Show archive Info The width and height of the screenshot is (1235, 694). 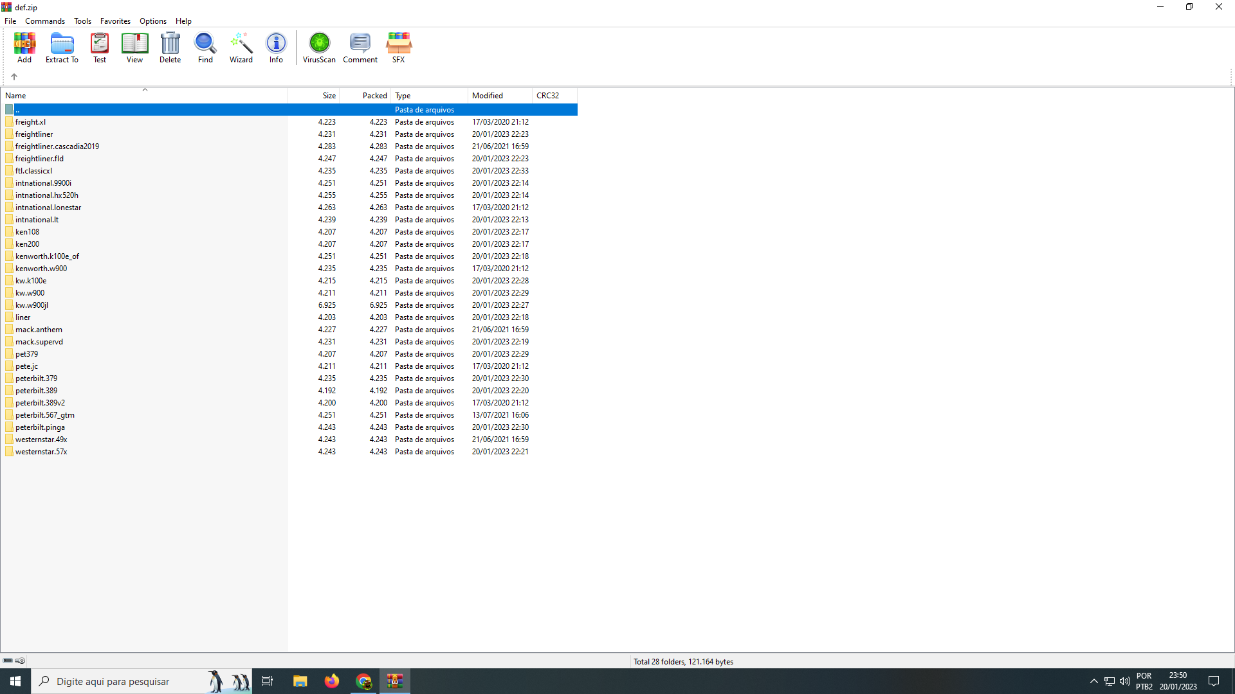tap(276, 47)
